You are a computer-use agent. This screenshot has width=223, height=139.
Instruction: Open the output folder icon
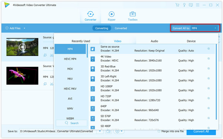(x=109, y=132)
